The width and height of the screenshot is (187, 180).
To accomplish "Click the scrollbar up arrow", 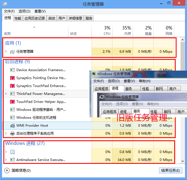I will pyautogui.click(x=182, y=40).
